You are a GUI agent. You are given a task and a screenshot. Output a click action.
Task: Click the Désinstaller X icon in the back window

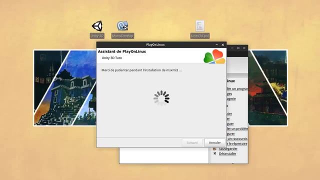[x=214, y=153]
